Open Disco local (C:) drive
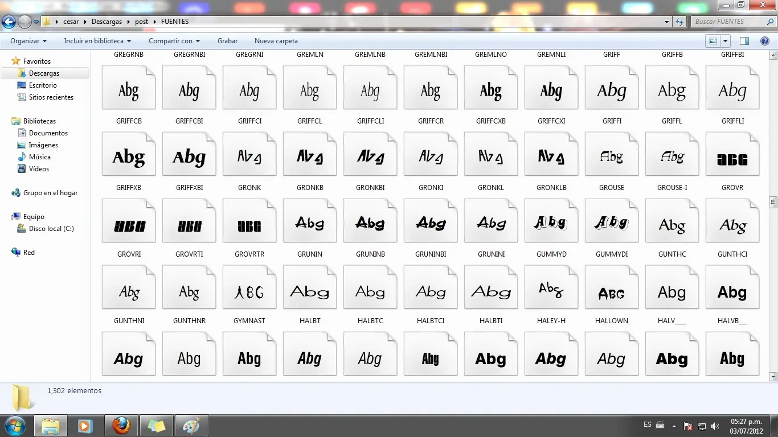 (x=51, y=229)
